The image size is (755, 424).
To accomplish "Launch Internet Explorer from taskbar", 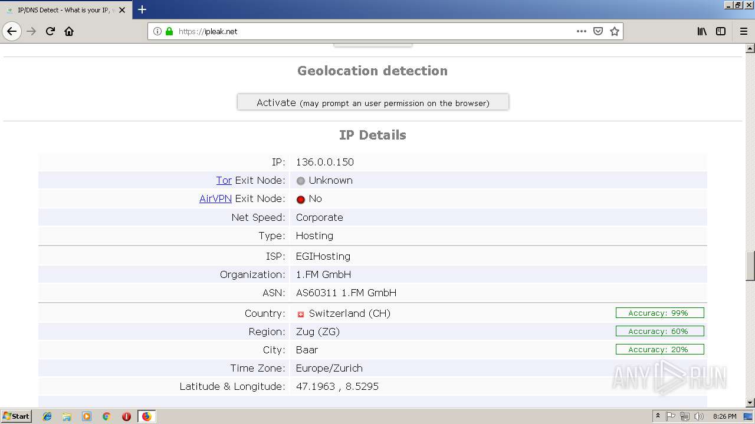I will pyautogui.click(x=47, y=416).
